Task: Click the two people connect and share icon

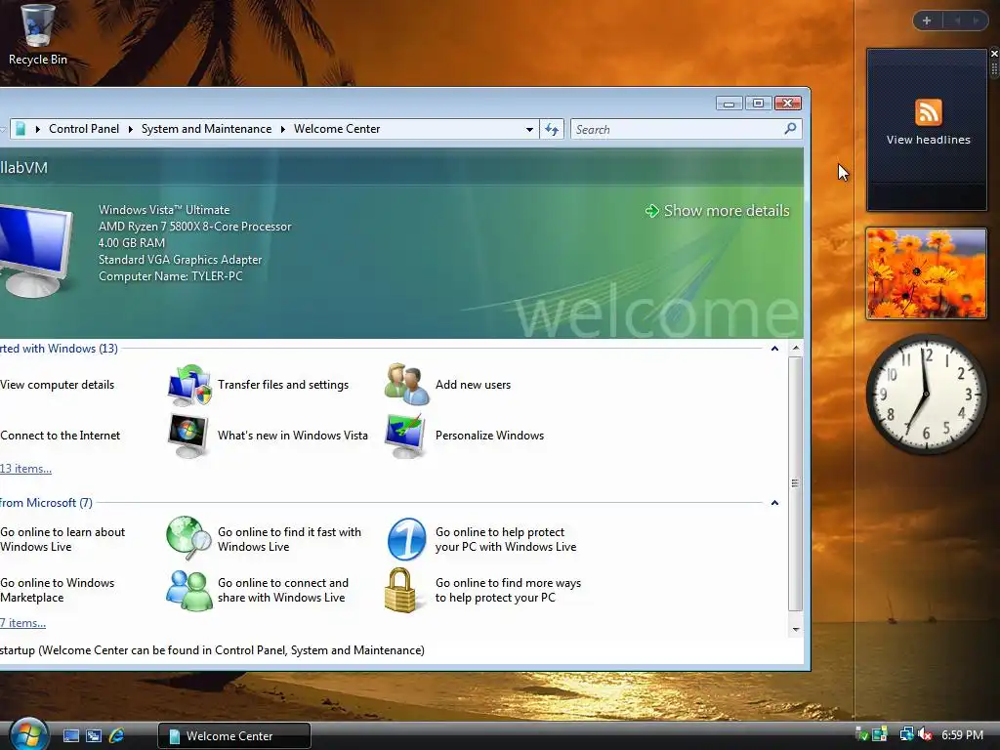Action: tap(188, 590)
